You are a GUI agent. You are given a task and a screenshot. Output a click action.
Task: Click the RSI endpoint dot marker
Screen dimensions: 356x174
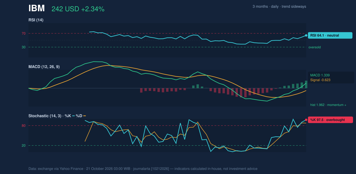click(x=306, y=36)
